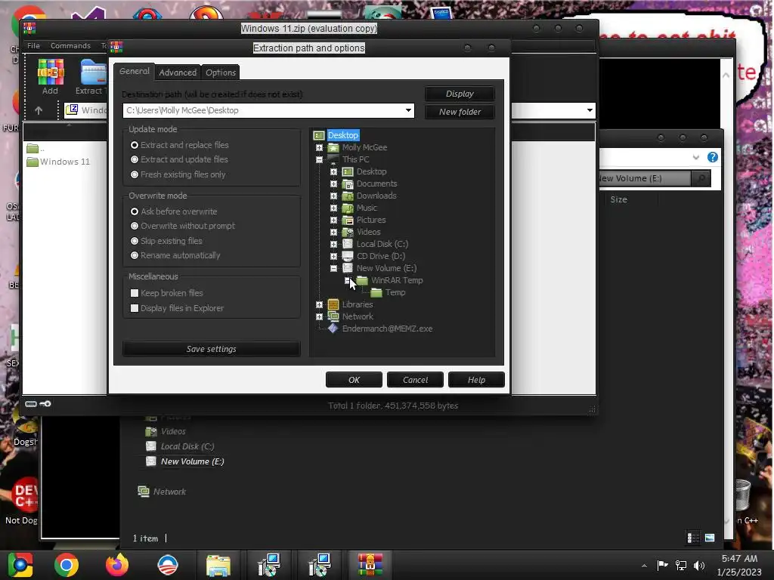
Task: Choose Overwrite without prompt
Action: 182,226
